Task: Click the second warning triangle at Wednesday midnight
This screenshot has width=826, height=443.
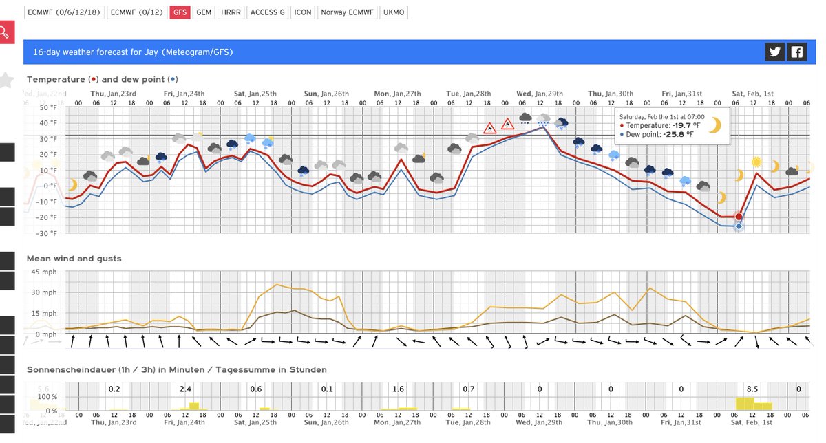Action: tap(508, 124)
